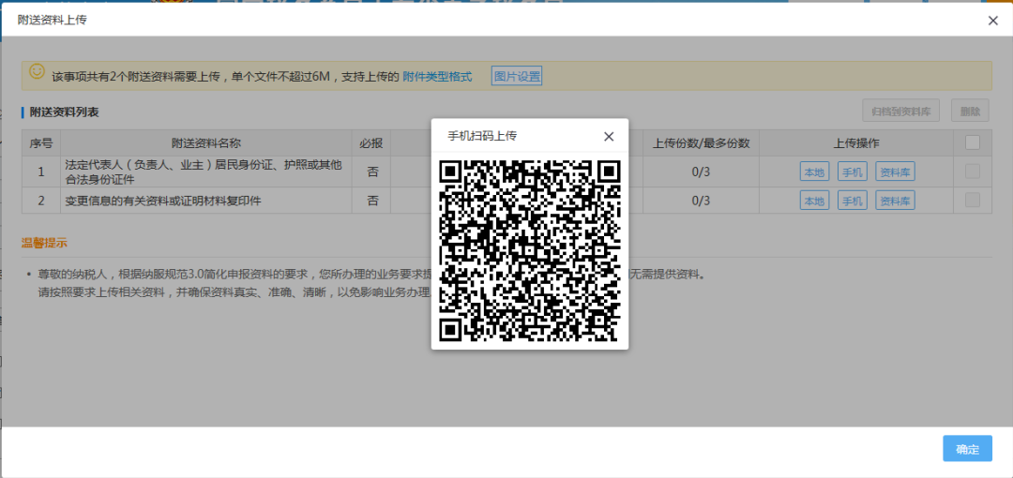
Task: Open the 附件类型格式 link
Action: (x=437, y=77)
